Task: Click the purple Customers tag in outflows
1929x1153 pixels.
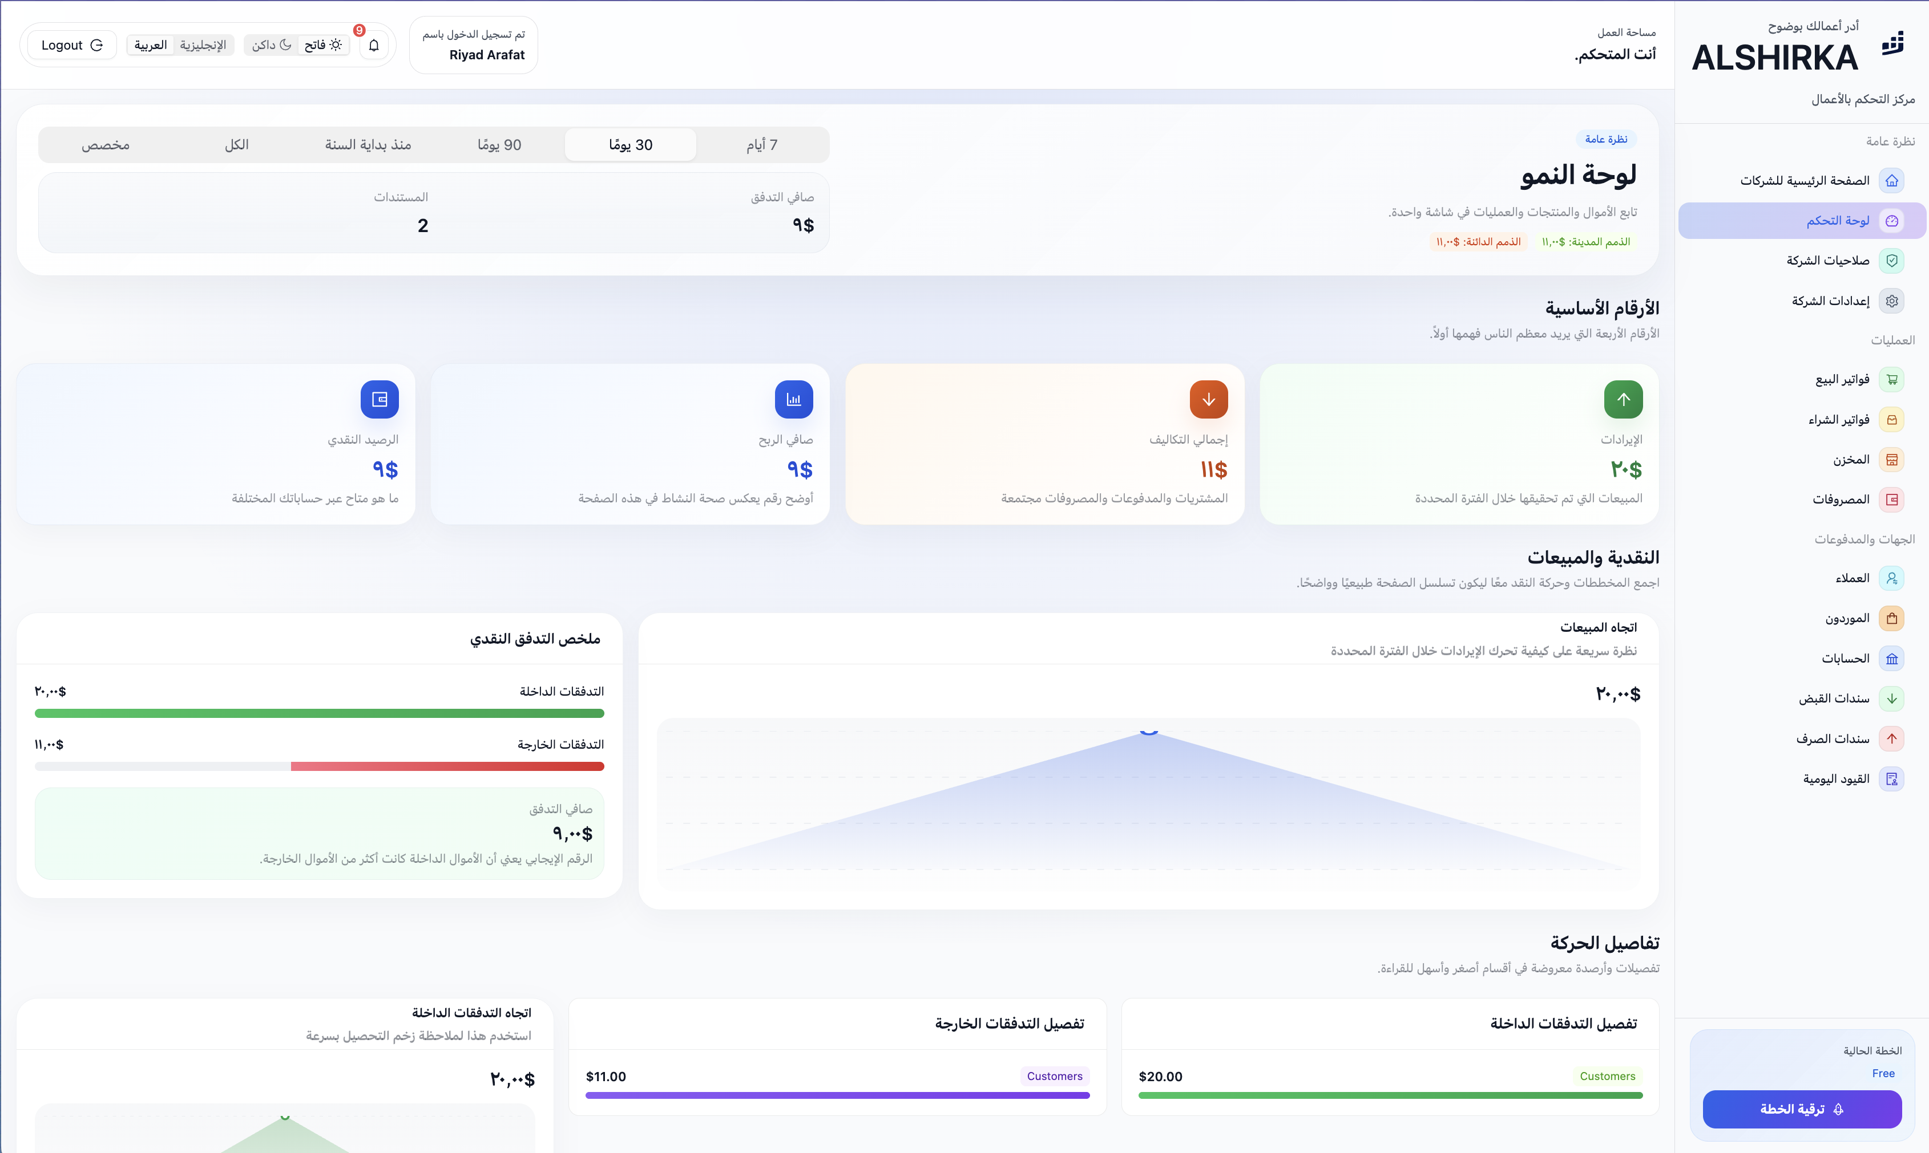Action: click(x=1054, y=1076)
